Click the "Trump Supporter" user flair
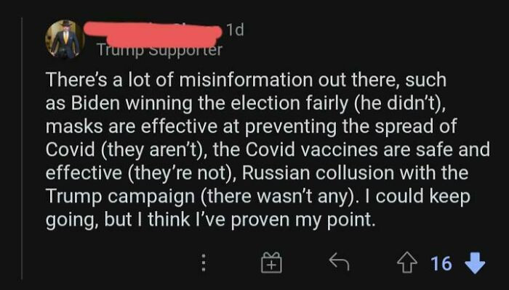 tap(160, 50)
